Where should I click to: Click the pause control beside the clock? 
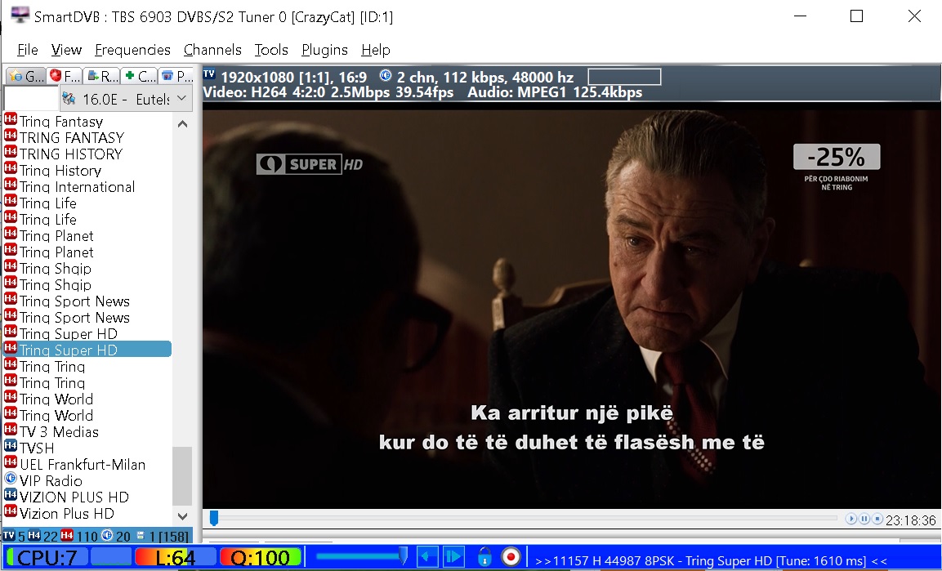(864, 519)
